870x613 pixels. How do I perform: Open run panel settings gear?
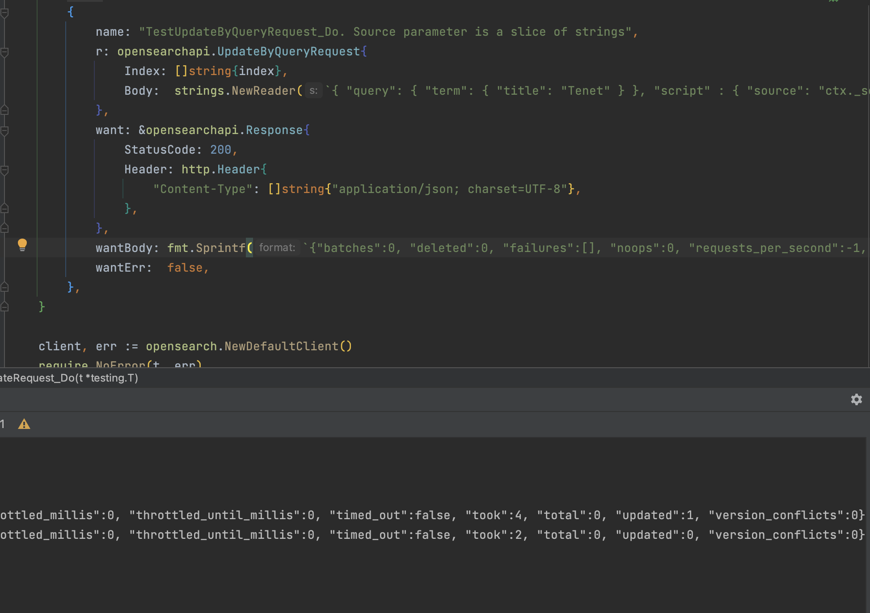point(856,399)
